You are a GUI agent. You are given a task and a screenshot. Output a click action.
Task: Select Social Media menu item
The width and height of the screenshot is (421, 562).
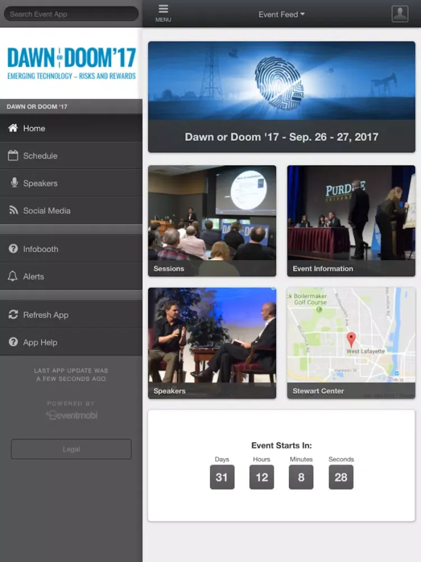(x=47, y=211)
